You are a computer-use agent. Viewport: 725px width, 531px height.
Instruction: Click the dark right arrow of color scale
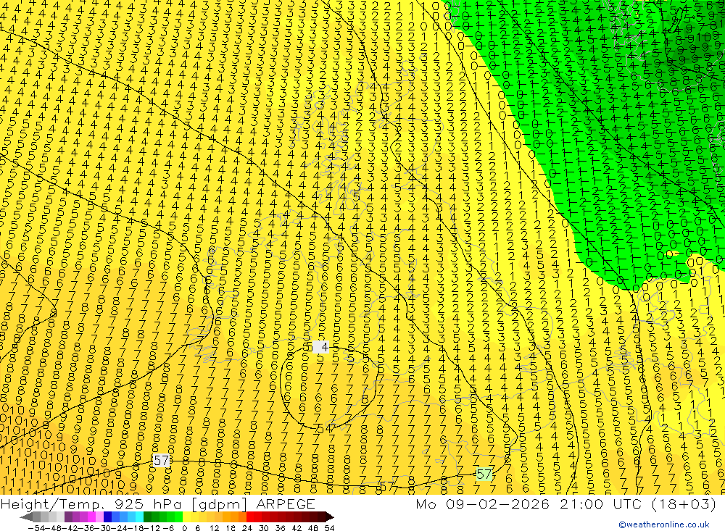(329, 517)
